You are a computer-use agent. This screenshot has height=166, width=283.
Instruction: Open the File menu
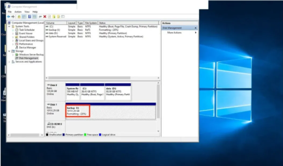click(10, 12)
